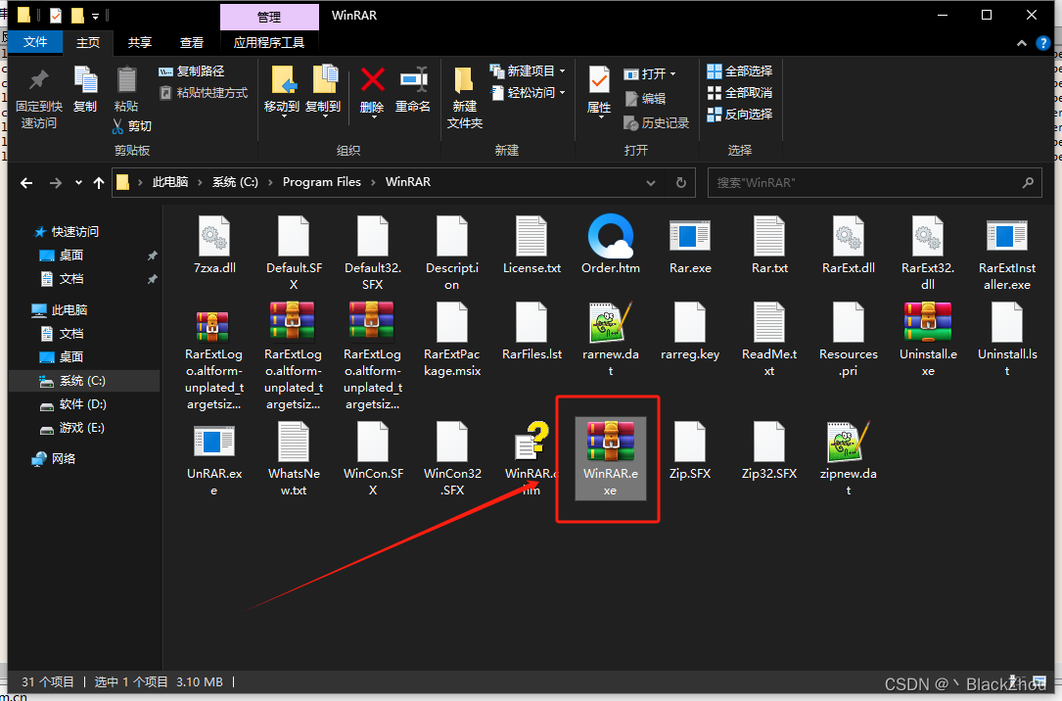Select the RarExtPackage.msix file
1062x701 pixels.
tap(452, 340)
